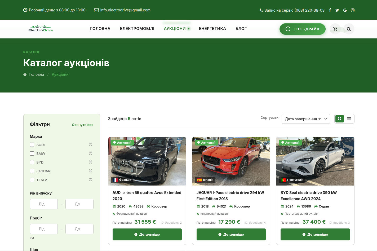Switch to grid view layout

click(339, 119)
